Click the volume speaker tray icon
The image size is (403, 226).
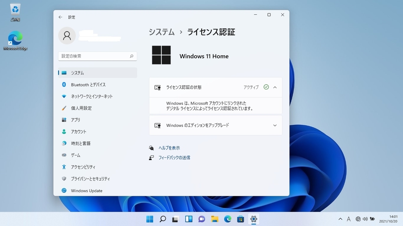pyautogui.click(x=365, y=219)
